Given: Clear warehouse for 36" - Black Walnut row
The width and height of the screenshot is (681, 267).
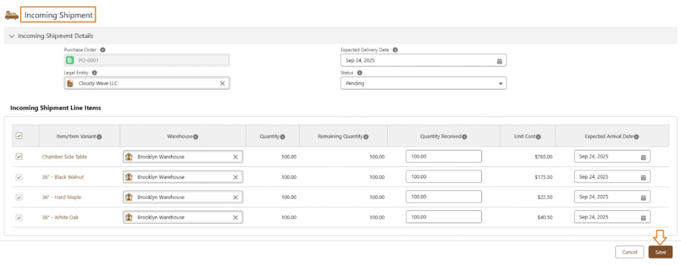Looking at the screenshot, I should (x=235, y=177).
